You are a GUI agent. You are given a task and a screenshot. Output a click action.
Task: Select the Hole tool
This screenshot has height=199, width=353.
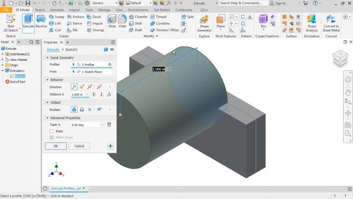[x=112, y=22]
